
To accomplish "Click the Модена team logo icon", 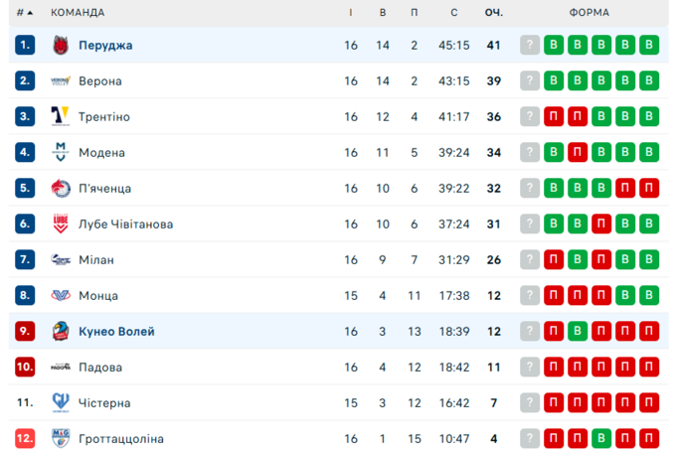I will tap(60, 152).
